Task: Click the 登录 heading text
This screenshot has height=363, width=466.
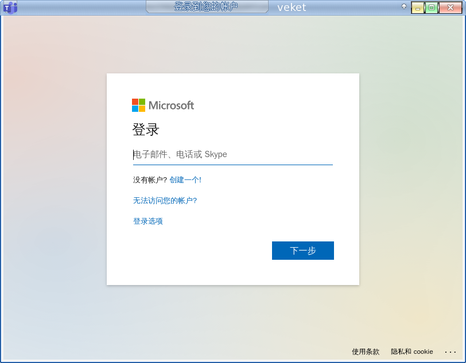Action: pyautogui.click(x=146, y=130)
